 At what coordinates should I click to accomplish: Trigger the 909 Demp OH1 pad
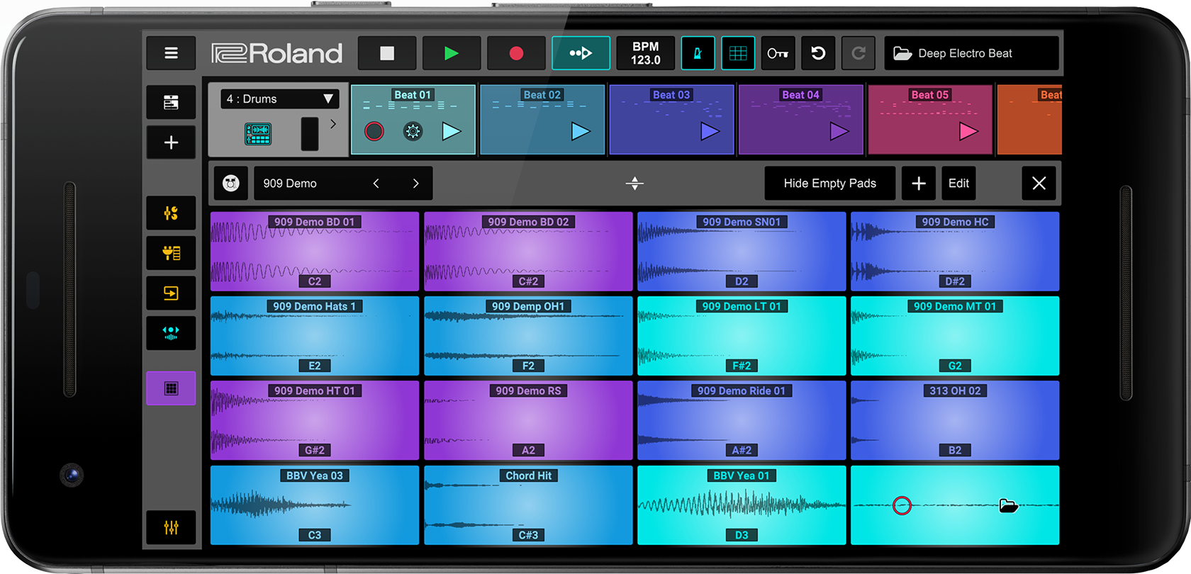point(528,336)
